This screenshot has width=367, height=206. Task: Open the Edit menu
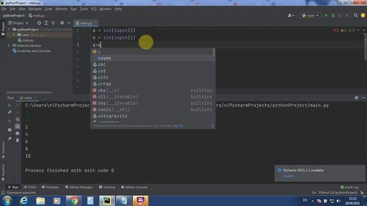pos(13,9)
